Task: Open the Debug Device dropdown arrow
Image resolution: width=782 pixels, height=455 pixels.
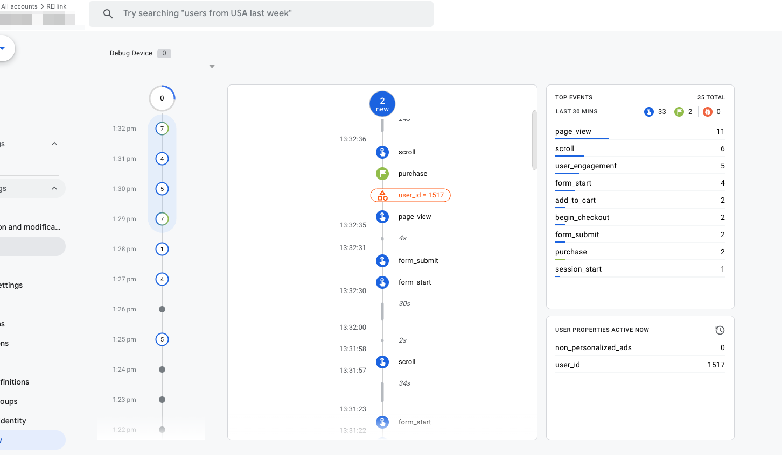Action: 212,67
